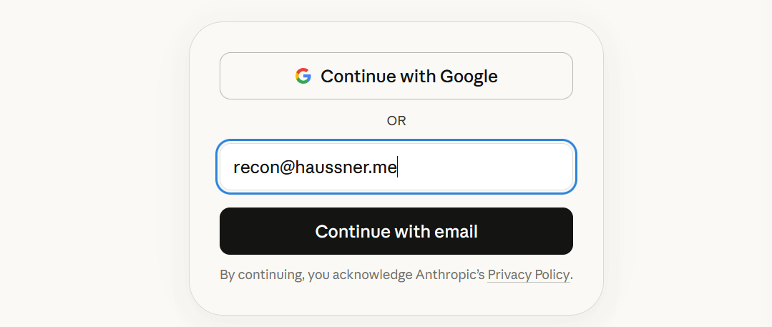Click blank login card area below Privacy Policy
This screenshot has width=772, height=327.
[x=396, y=298]
